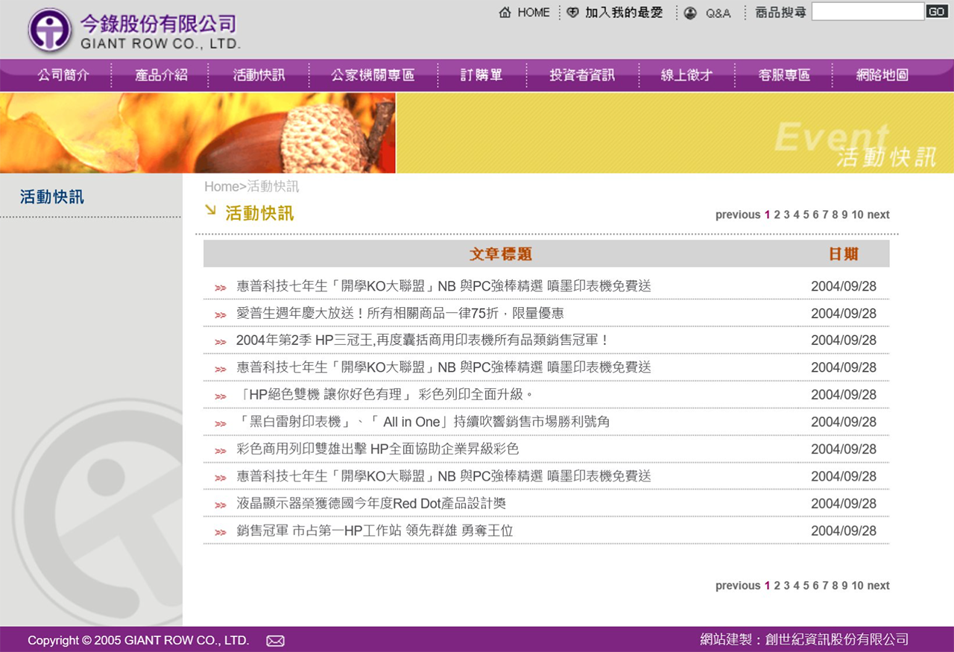Image resolution: width=954 pixels, height=652 pixels.
Task: Open the 投資者資訊 menu
Action: [582, 75]
